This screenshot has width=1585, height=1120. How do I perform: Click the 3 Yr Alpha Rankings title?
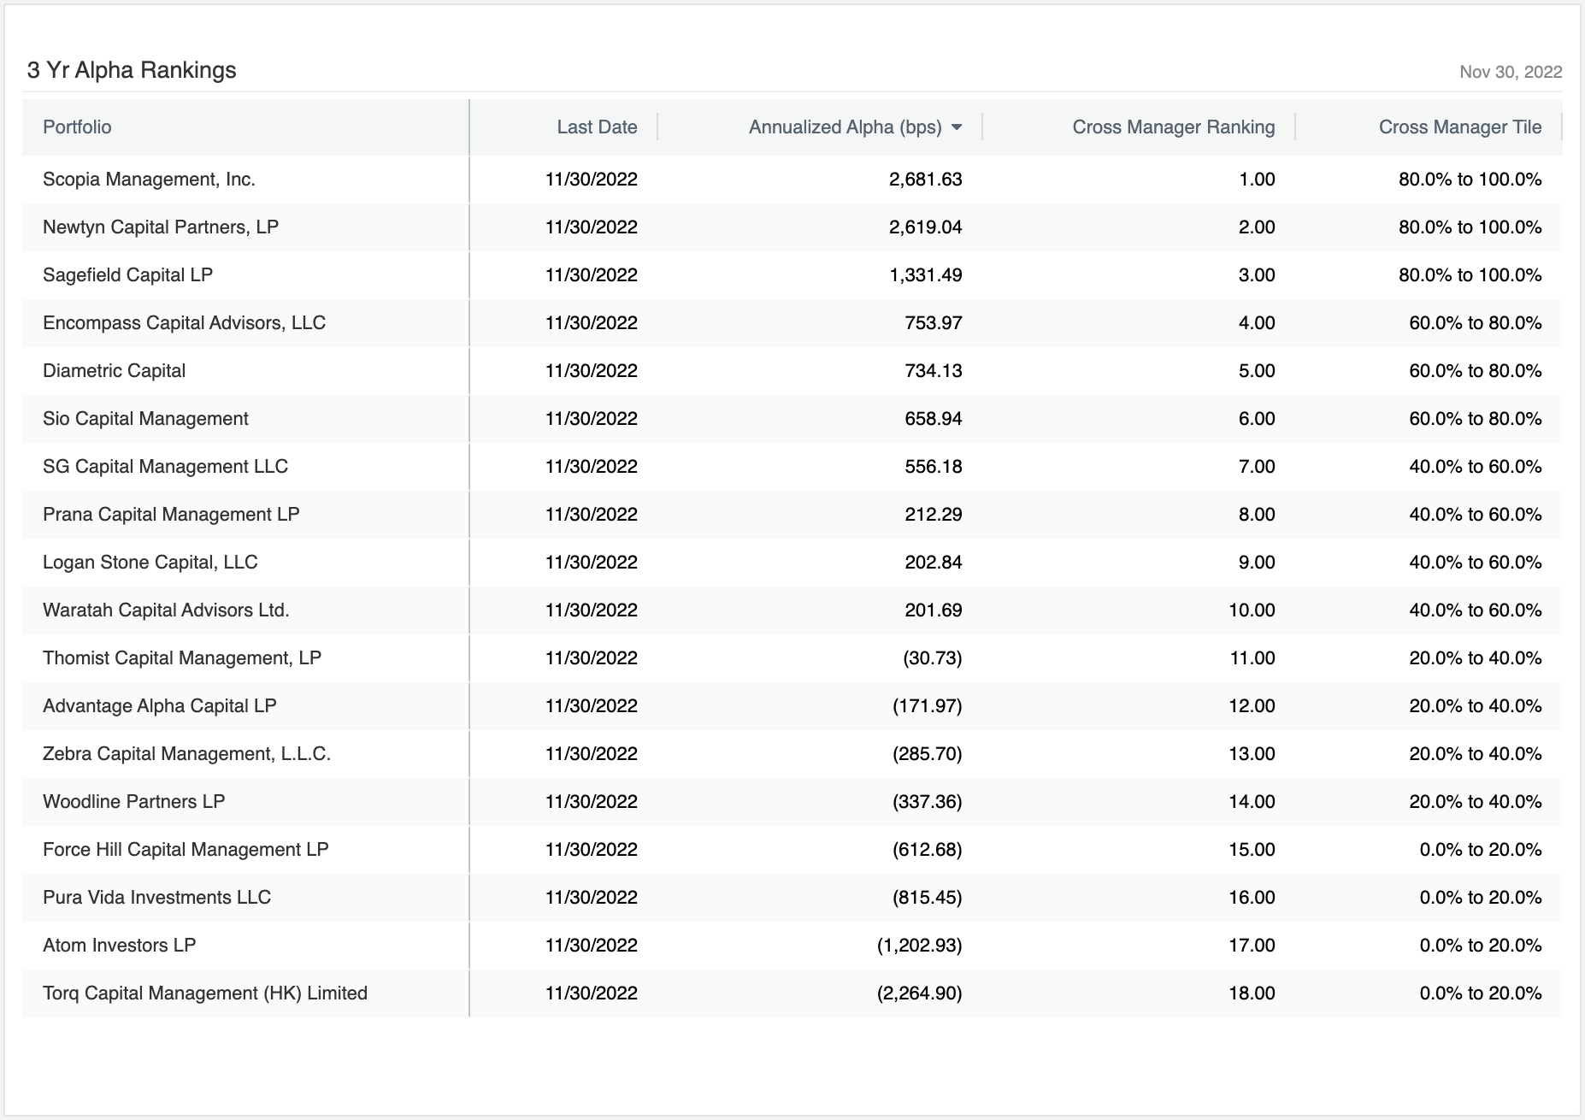133,71
